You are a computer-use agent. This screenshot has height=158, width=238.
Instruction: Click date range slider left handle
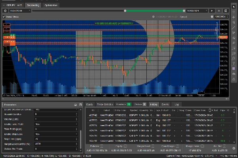coord(125,11)
